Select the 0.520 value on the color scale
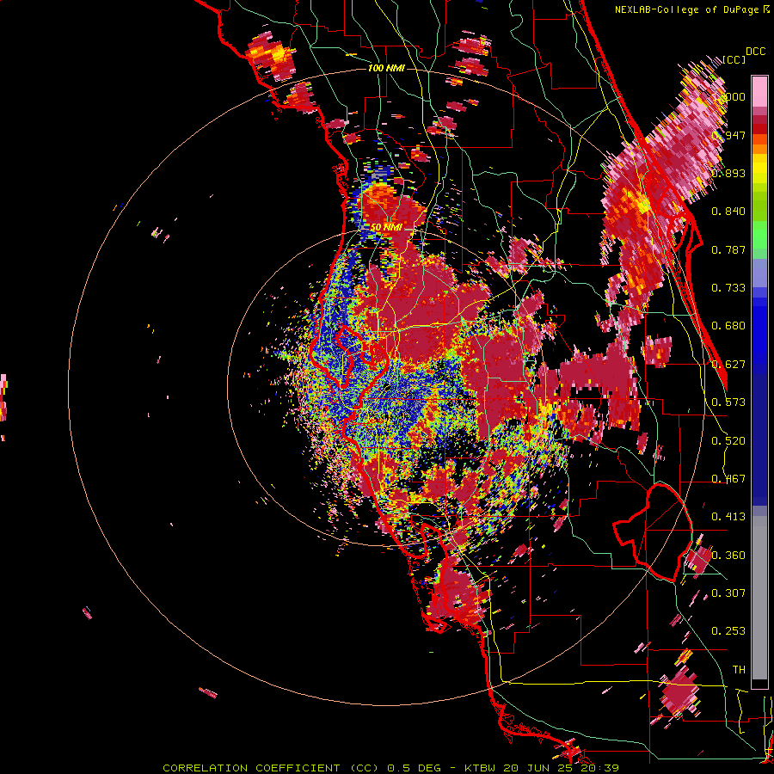This screenshot has width=774, height=774. pos(728,441)
